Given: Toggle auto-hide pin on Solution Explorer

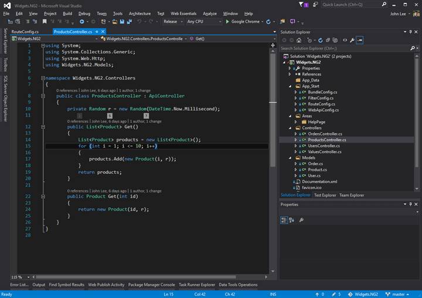Looking at the screenshot, I should [410, 32].
